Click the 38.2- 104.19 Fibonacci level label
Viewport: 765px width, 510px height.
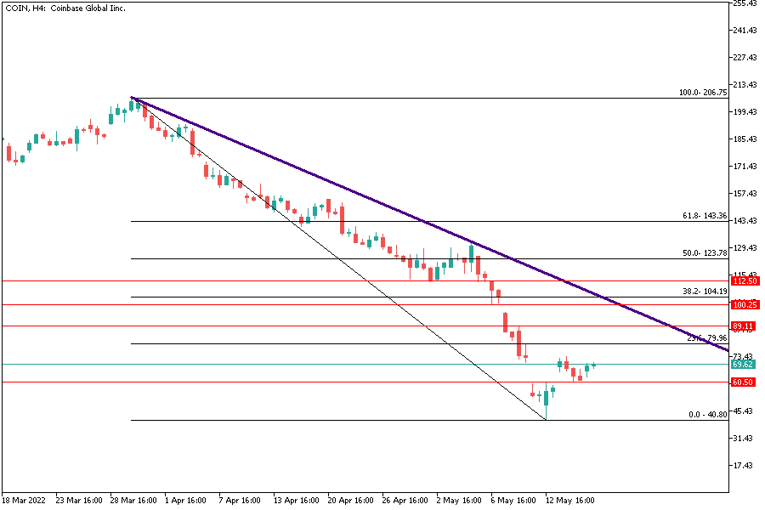pos(704,292)
